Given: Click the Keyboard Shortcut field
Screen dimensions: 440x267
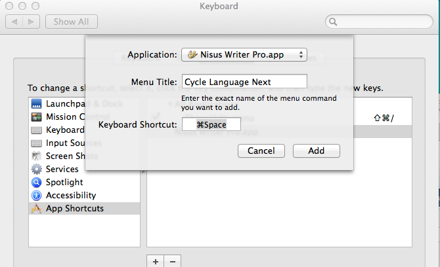Looking at the screenshot, I should click(211, 124).
